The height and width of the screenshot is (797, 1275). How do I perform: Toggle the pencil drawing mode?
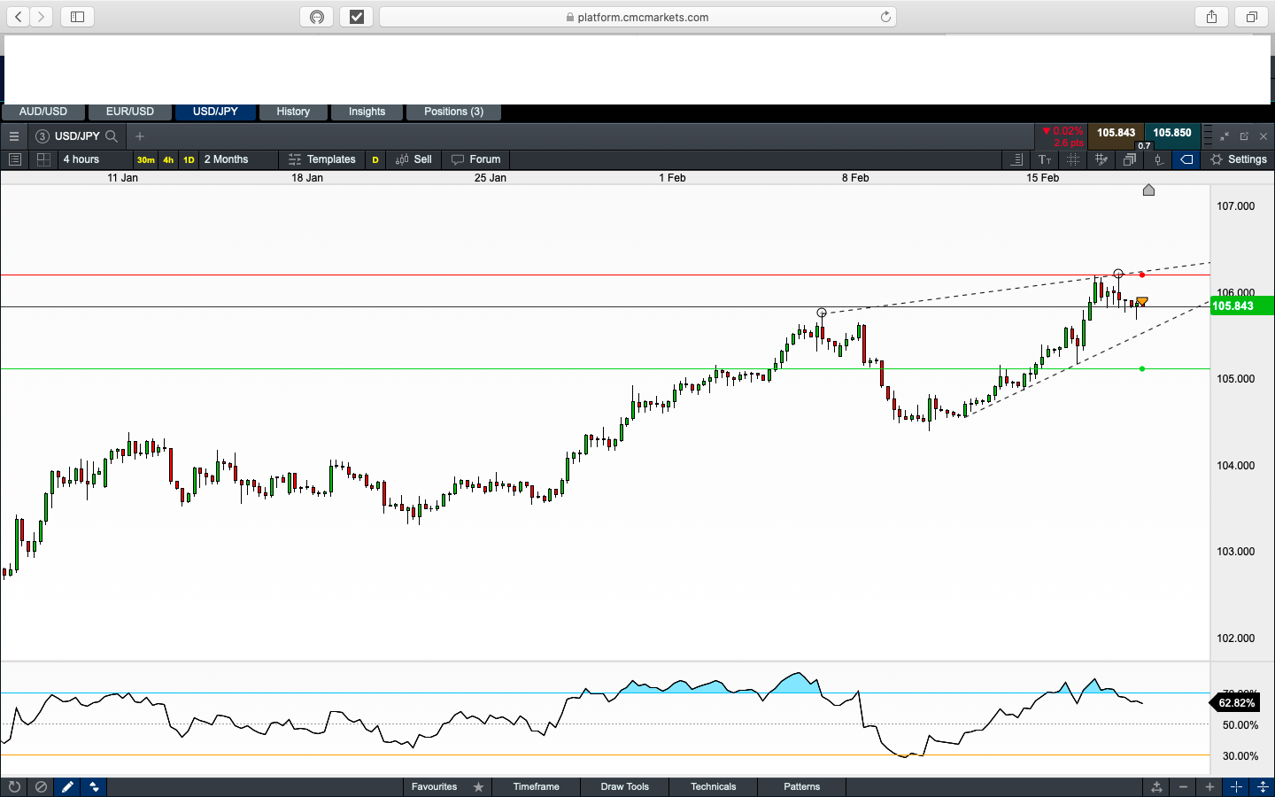coord(67,786)
